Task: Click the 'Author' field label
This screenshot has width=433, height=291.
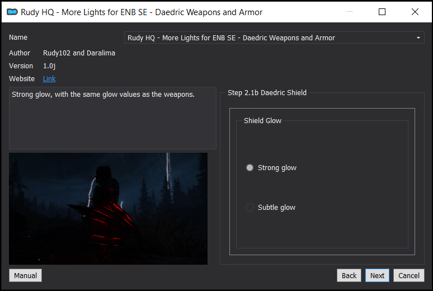Action: click(x=20, y=53)
